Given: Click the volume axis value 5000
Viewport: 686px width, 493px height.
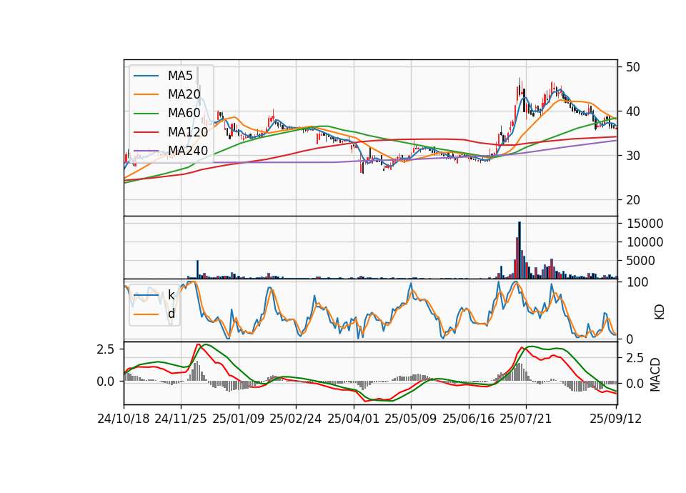Looking at the screenshot, I should (x=641, y=261).
